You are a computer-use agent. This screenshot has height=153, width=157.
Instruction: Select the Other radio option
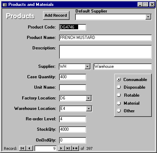(x=119, y=111)
